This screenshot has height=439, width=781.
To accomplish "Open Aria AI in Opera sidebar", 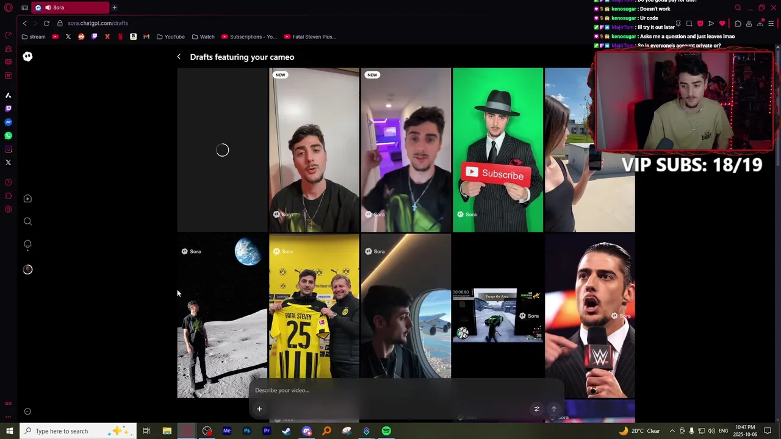I will [x=9, y=95].
